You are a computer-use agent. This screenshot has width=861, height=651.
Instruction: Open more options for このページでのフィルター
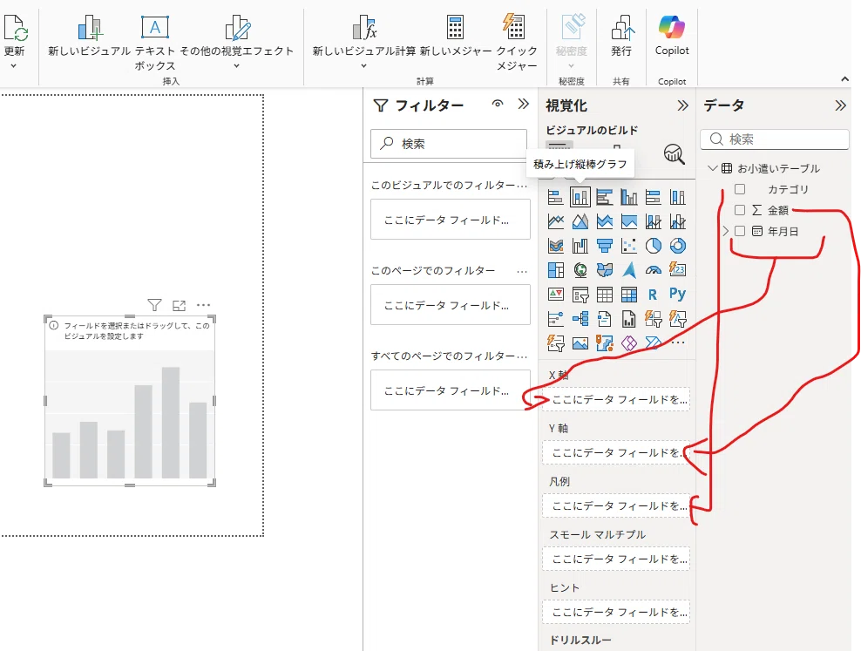[x=522, y=271]
